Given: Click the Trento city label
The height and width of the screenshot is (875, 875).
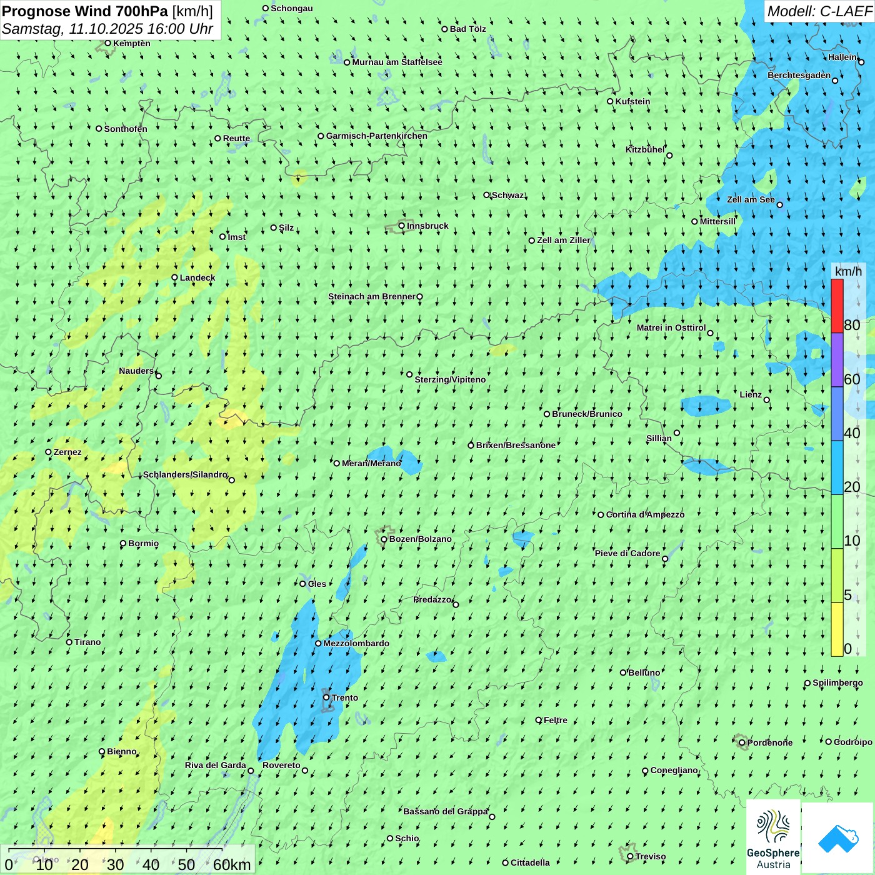Looking at the screenshot, I should click(345, 697).
